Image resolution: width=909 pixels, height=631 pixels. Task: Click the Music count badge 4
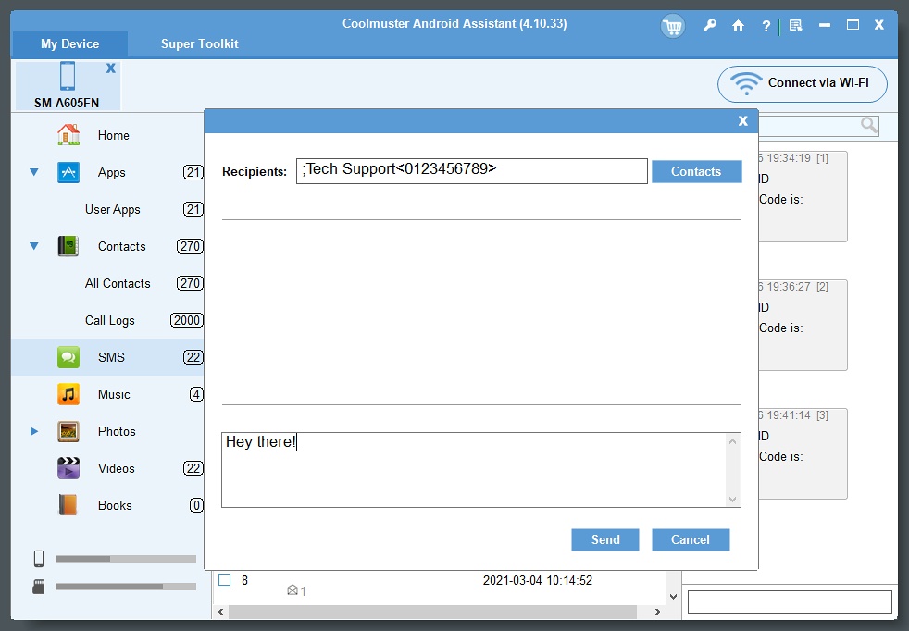[196, 394]
